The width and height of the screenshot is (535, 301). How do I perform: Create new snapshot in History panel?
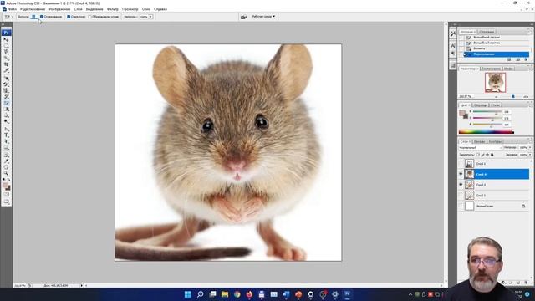point(517,59)
